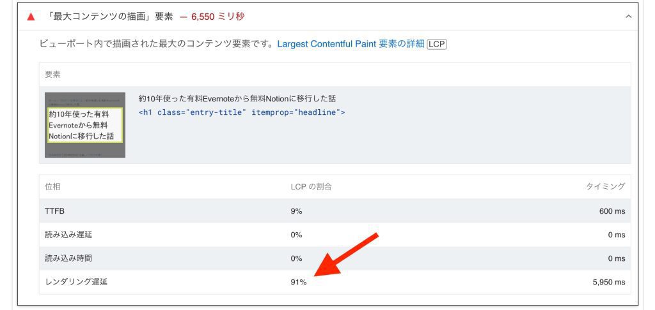The width and height of the screenshot is (655, 310).
Task: Click the 5,950 ms timing value
Action: pyautogui.click(x=609, y=282)
